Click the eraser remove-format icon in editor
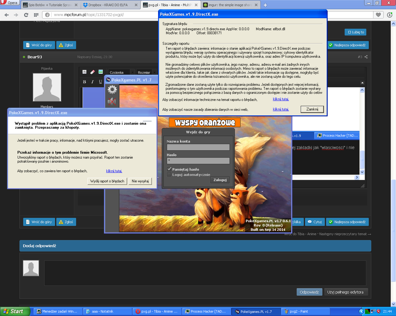This screenshot has width=396, height=316. tap(92, 72)
